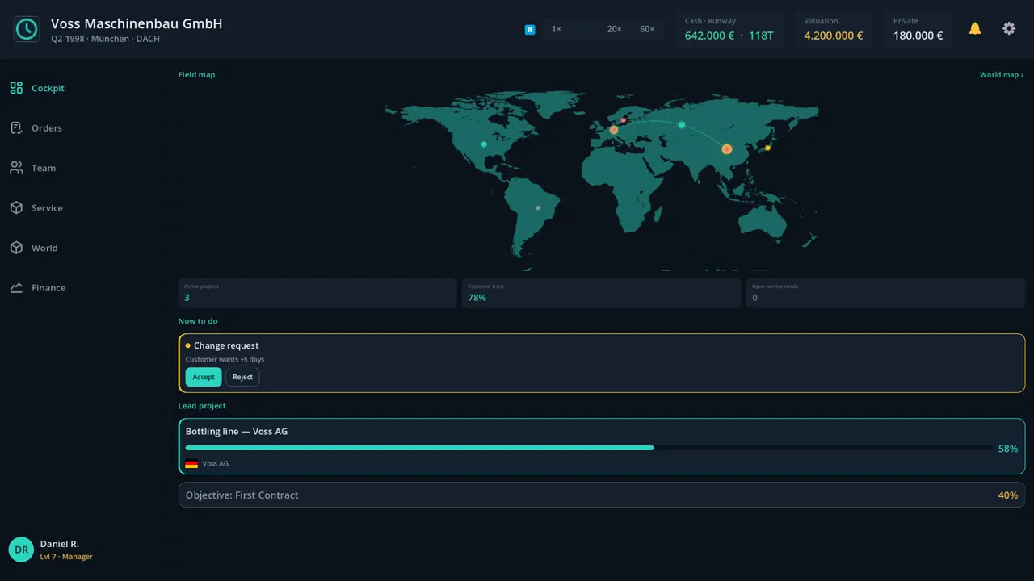Image resolution: width=1034 pixels, height=581 pixels.
Task: Click the clock logo icon
Action: 27,29
